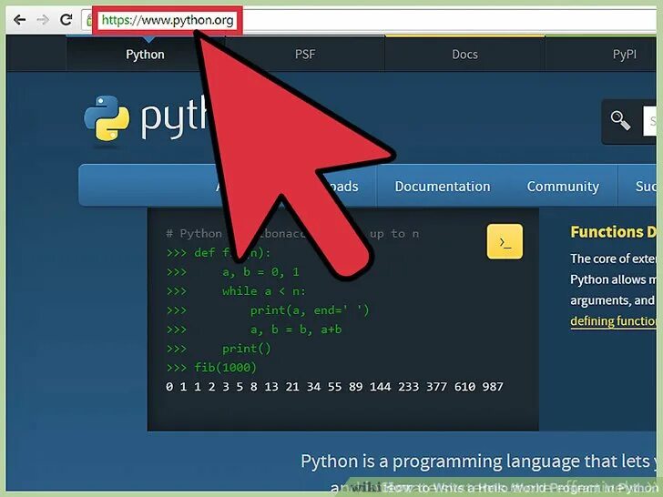Click the magnifying glass search icon
663x497 pixels.
620,120
